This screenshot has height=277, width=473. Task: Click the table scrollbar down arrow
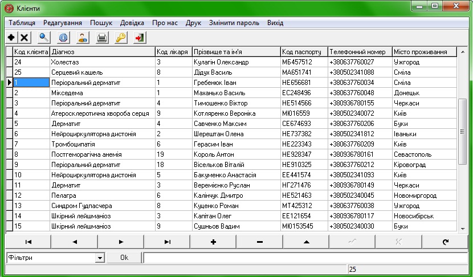463,229
